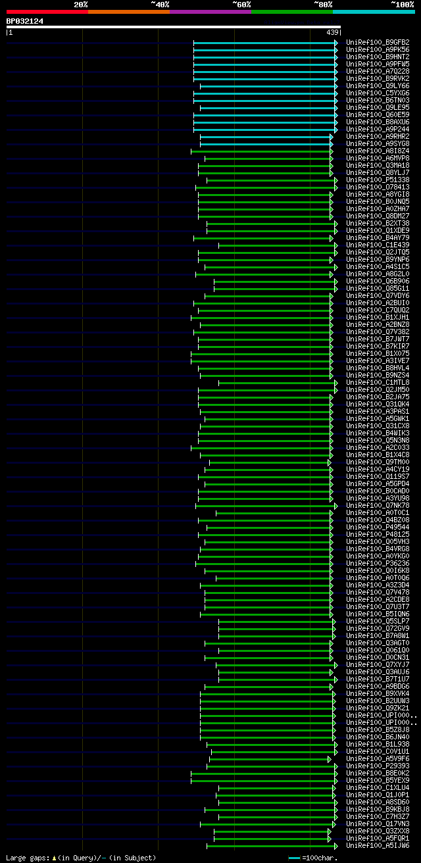Select the UniRef100_A5IJW6 label
The width and height of the screenshot is (421, 863).
(378, 846)
